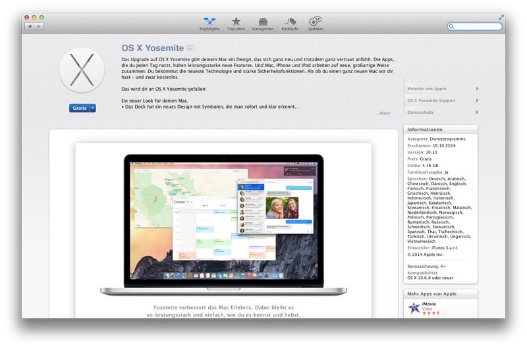The width and height of the screenshot is (527, 348).
Task: Click the App Store search field
Action: [x=474, y=26]
